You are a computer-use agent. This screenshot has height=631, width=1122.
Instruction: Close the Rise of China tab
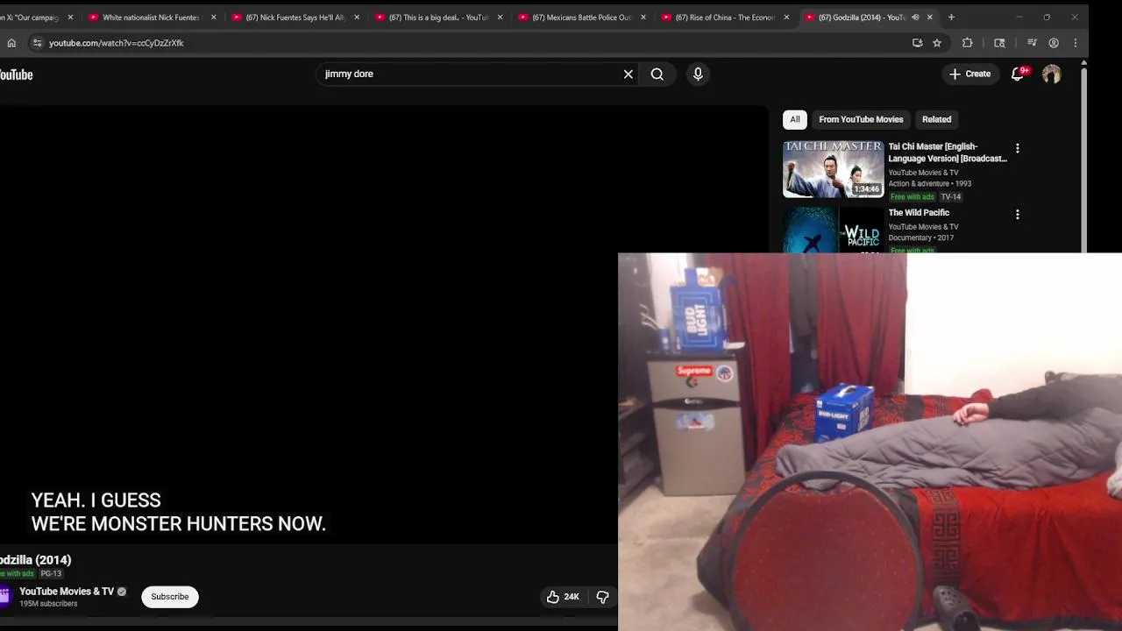786,18
